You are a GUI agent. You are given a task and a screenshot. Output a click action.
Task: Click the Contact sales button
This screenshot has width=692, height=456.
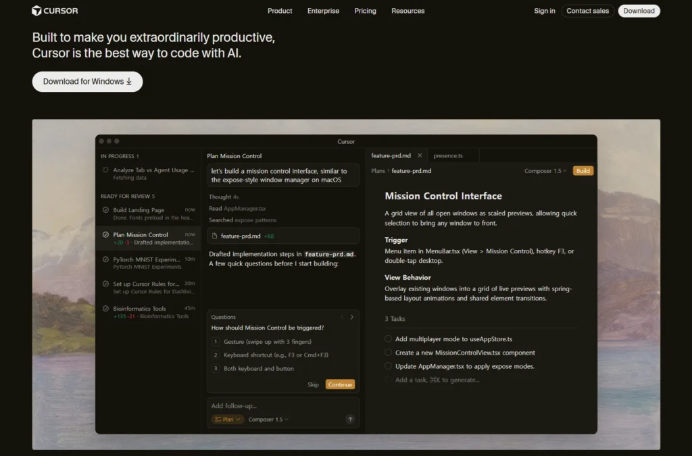pyautogui.click(x=587, y=11)
